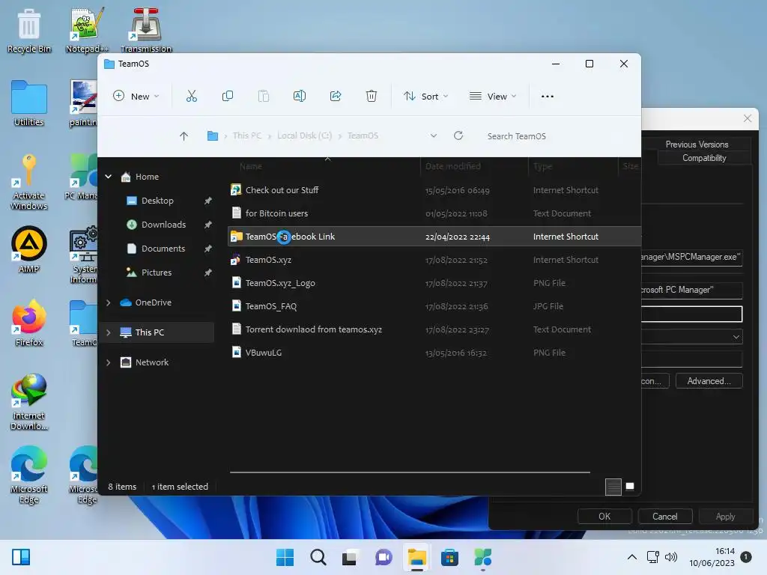This screenshot has width=767, height=575.
Task: Open the Sort dropdown menu
Action: [425, 97]
